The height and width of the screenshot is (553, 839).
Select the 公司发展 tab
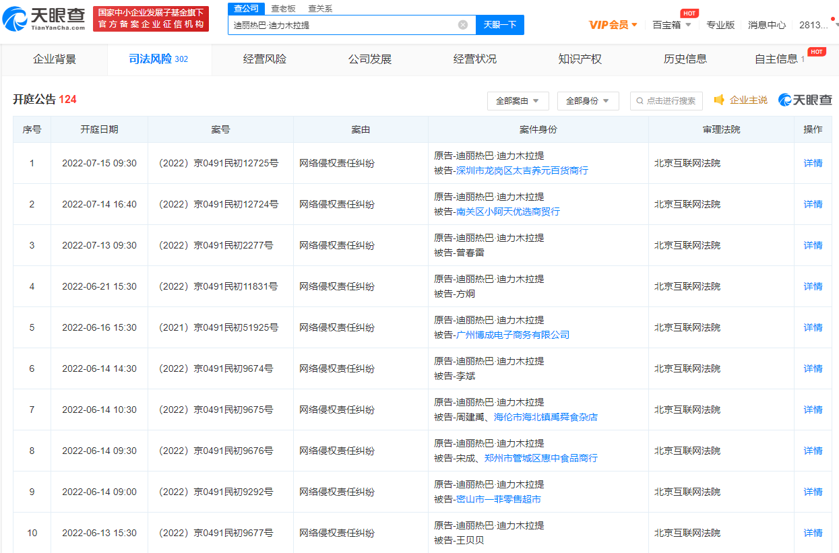[370, 59]
